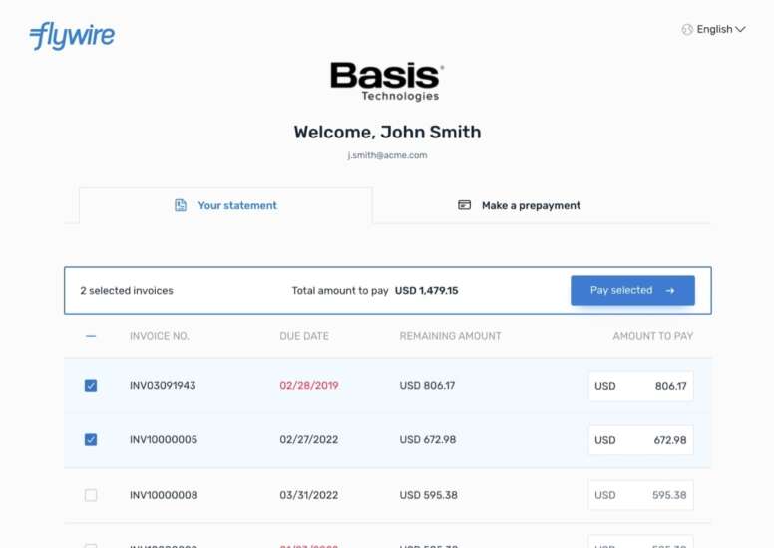The image size is (774, 548).
Task: Deselect all invoices via header checkbox
Action: 91,336
